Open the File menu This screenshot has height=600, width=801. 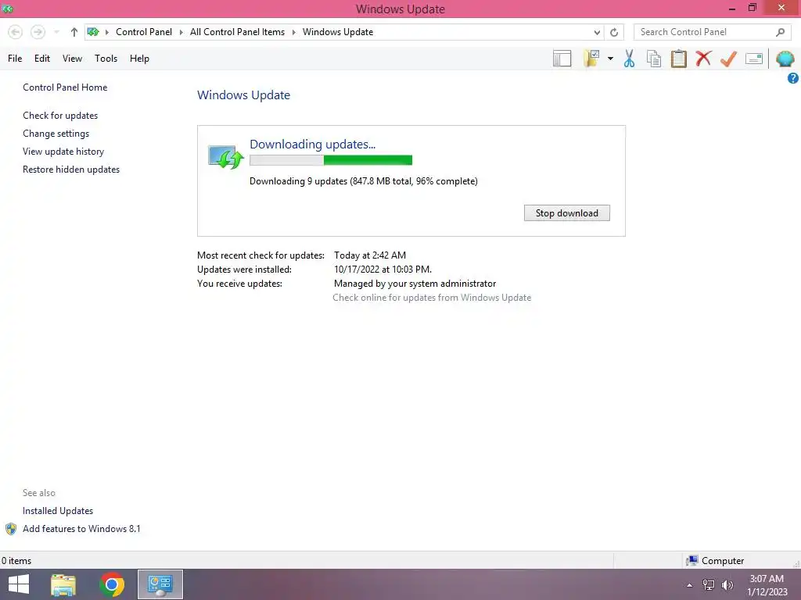point(15,59)
